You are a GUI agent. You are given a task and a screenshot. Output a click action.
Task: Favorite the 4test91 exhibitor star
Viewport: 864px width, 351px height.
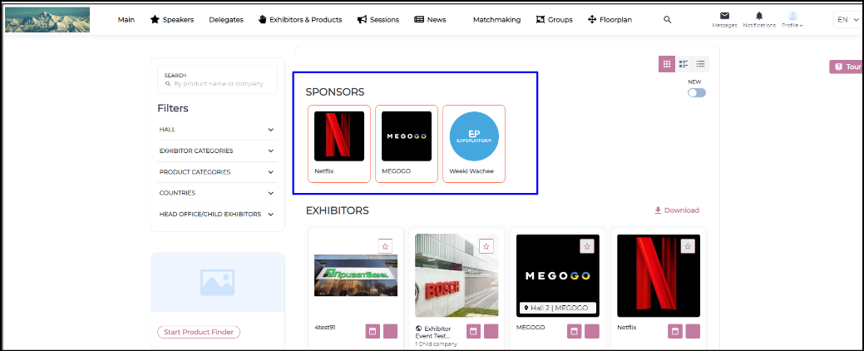385,246
